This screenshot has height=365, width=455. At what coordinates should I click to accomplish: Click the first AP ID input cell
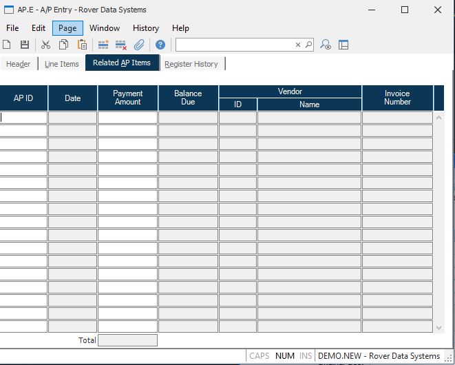23,118
